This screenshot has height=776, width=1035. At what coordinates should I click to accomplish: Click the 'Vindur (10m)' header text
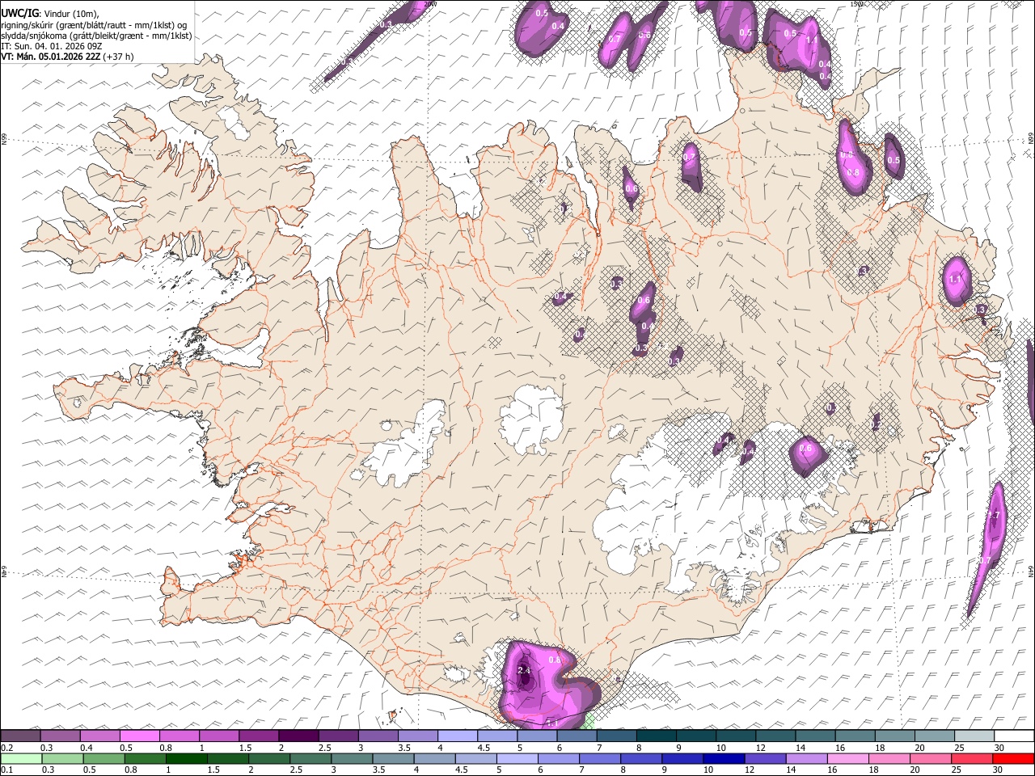pos(71,14)
